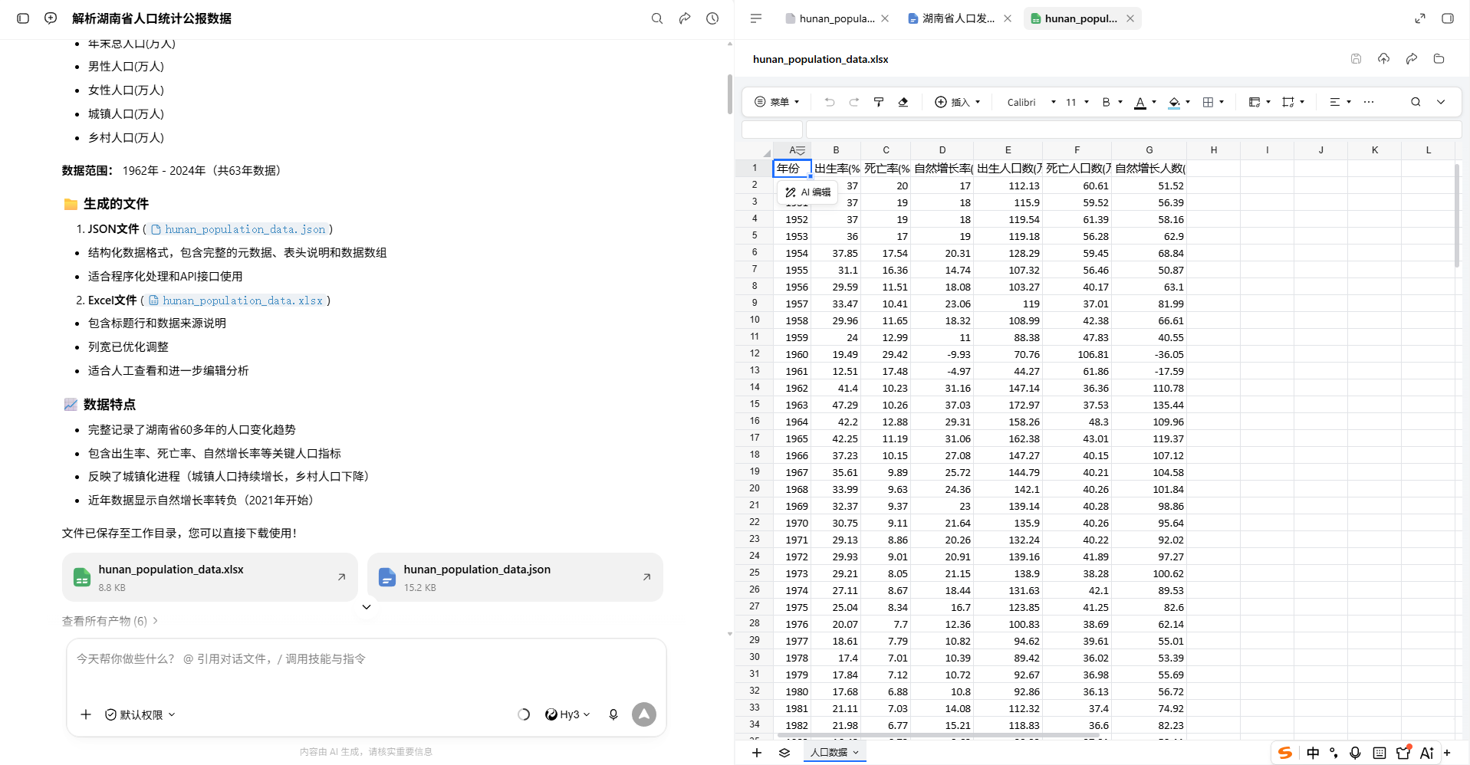The height and width of the screenshot is (765, 1470).
Task: Open the freeze panes tool
Action: pyautogui.click(x=1288, y=102)
